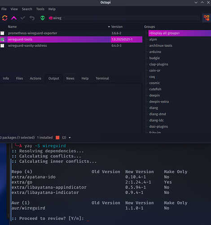Select Display all groups entry

180,33
